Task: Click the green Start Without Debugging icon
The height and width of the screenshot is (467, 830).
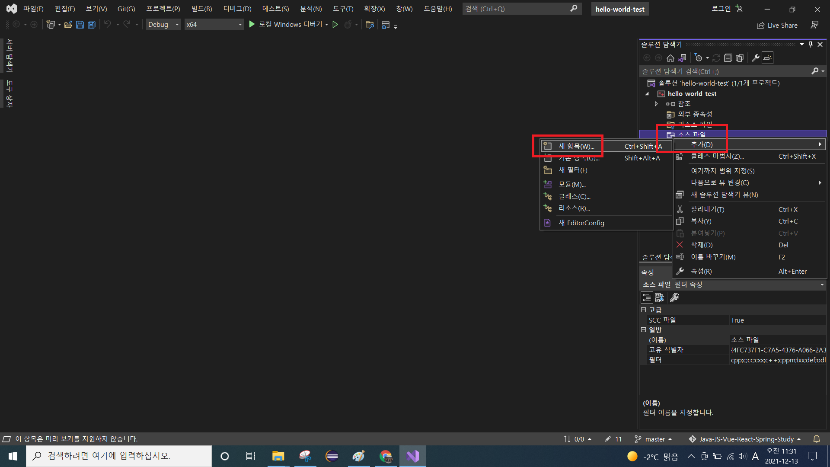Action: pyautogui.click(x=335, y=25)
